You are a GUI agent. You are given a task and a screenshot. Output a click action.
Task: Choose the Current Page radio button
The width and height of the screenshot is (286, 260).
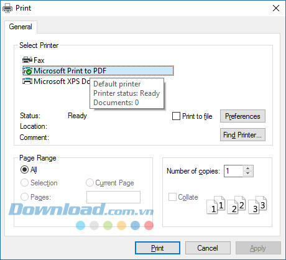(x=90, y=183)
